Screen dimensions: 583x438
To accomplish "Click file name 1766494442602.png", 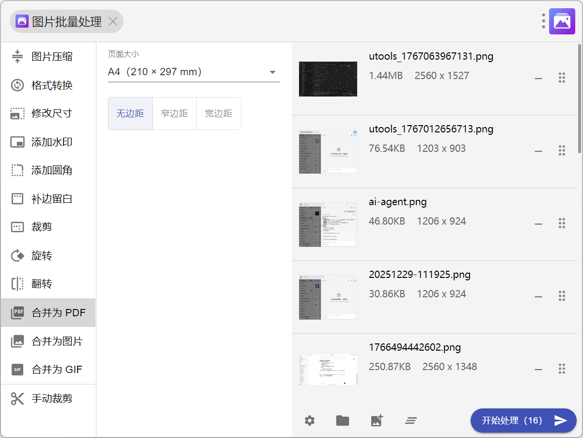I will [415, 347].
